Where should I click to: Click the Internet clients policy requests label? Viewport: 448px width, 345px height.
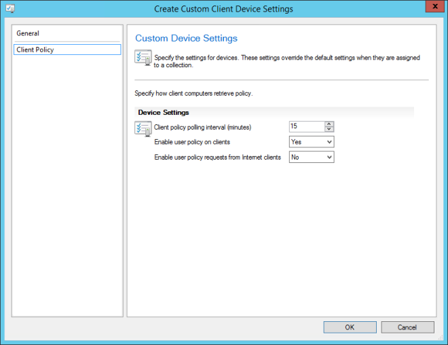point(217,157)
